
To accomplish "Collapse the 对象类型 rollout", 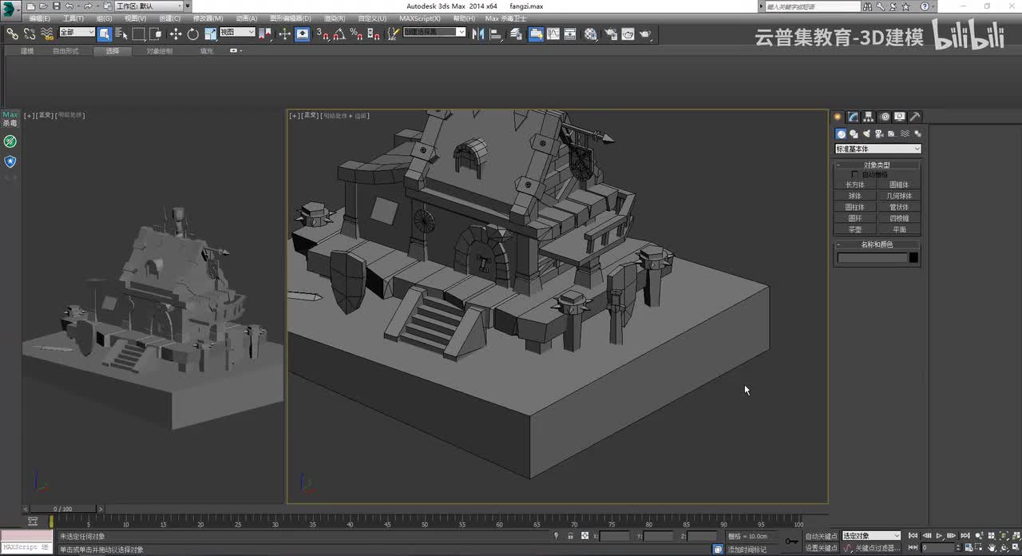I will click(877, 165).
